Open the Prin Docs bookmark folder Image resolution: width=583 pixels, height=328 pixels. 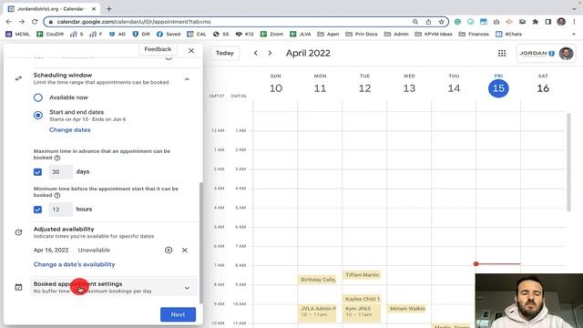pyautogui.click(x=362, y=34)
